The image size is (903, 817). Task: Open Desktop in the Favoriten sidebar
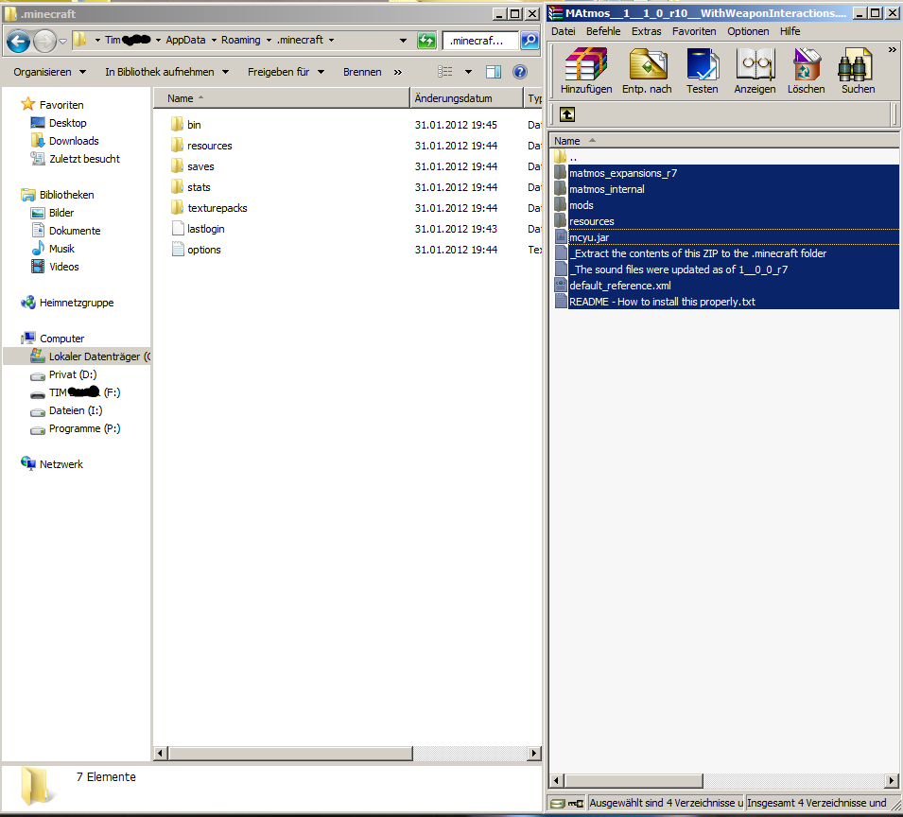[x=59, y=123]
